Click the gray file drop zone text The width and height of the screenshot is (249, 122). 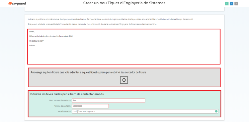point(88,72)
